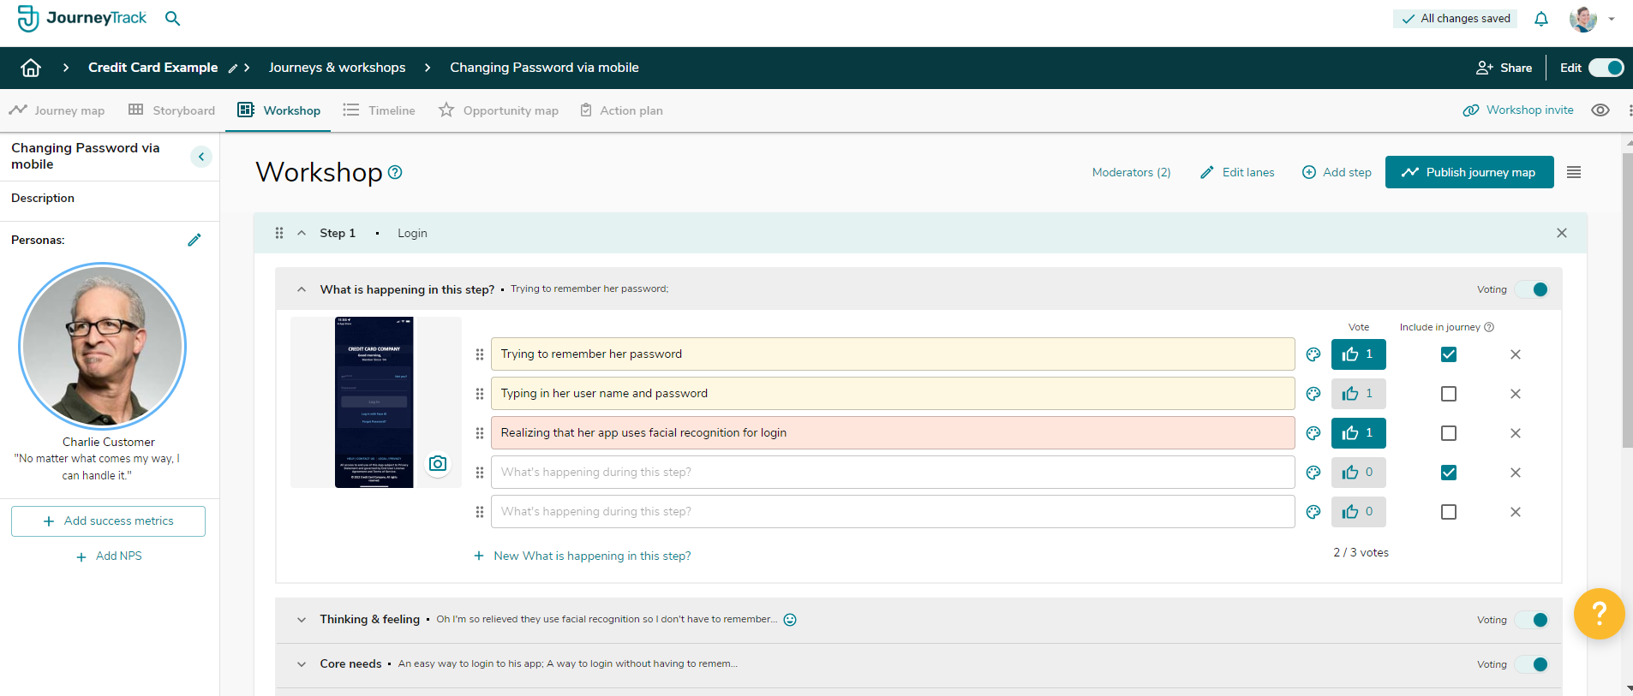Open color palette for 'Typing in her user name'
This screenshot has width=1633, height=696.
(x=1313, y=394)
